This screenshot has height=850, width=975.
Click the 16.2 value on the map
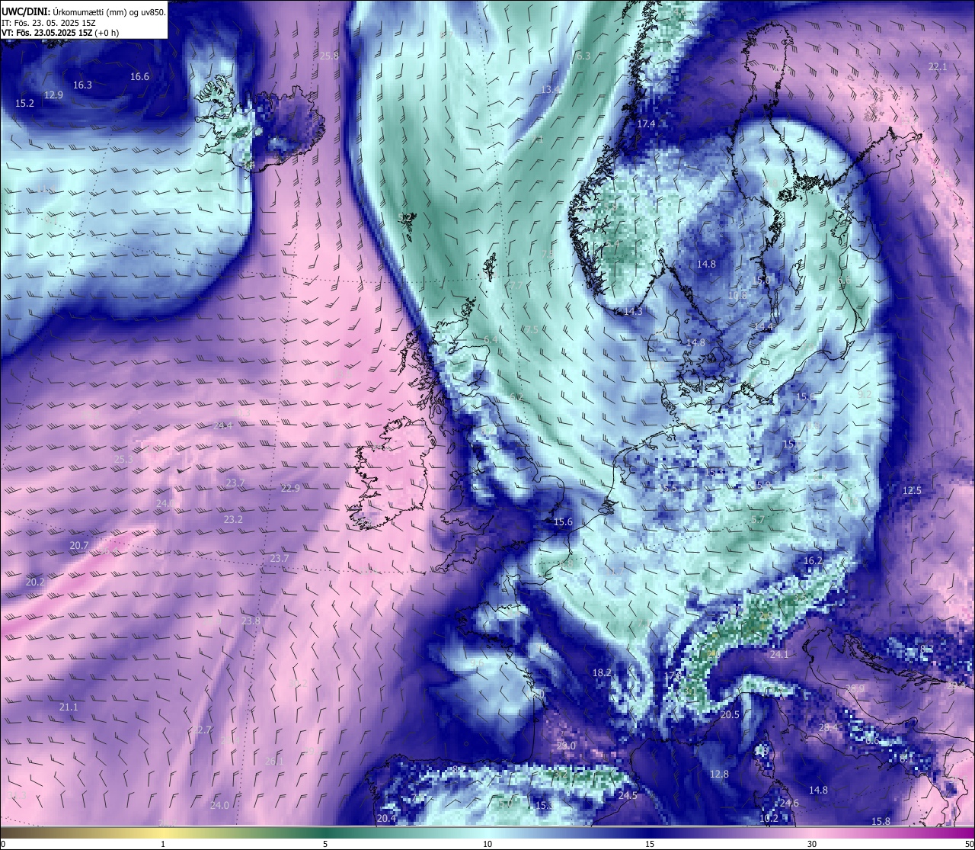[x=813, y=560]
